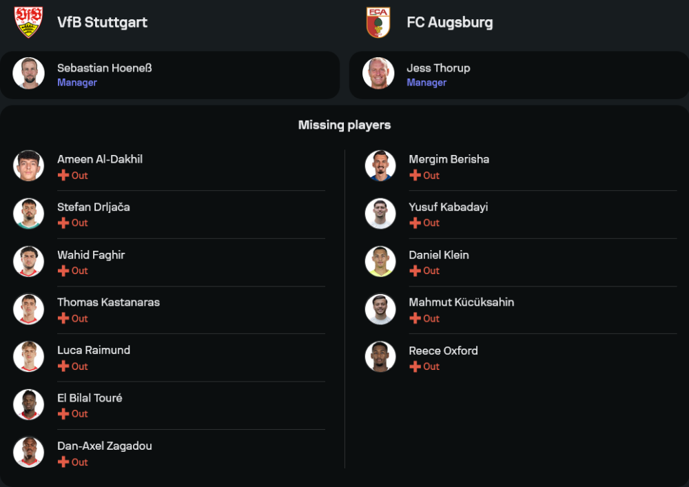Select Wahid Faghir's player photo
The image size is (689, 487).
point(28,261)
